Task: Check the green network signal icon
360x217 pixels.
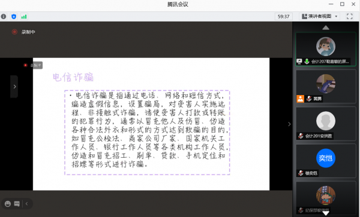Action: [x=24, y=17]
